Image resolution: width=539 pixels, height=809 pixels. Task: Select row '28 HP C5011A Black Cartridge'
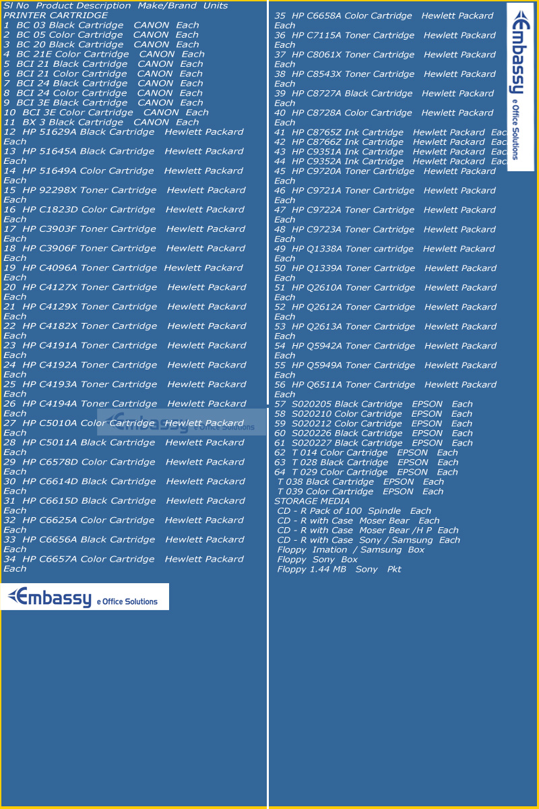pos(125,448)
